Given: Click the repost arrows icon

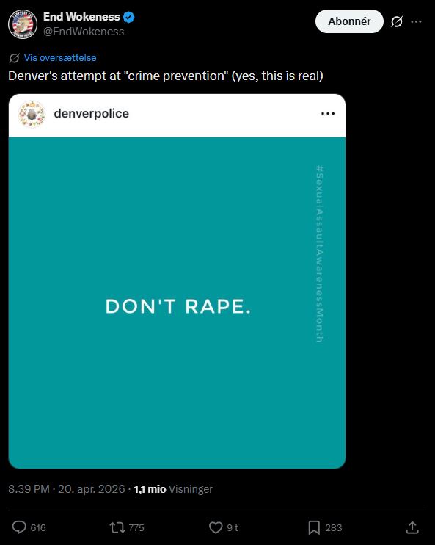Looking at the screenshot, I should click(117, 527).
